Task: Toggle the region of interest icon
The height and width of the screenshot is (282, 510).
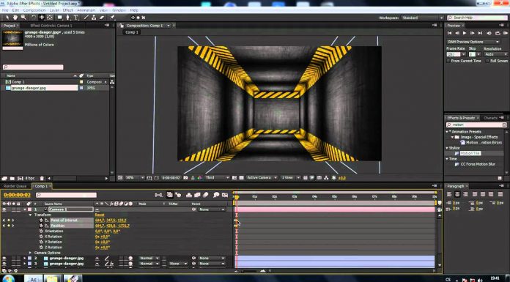Action: pos(234,177)
